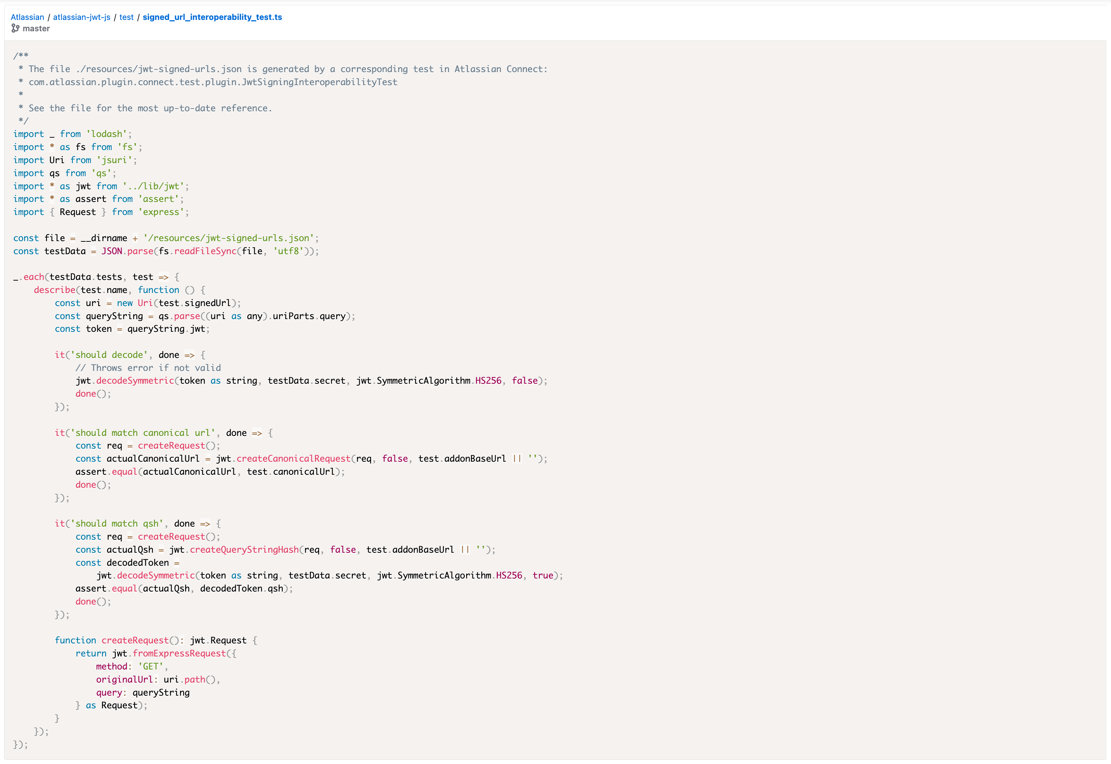
Task: Click the SymmetricAlgorithm.HS256 token
Action: click(438, 381)
